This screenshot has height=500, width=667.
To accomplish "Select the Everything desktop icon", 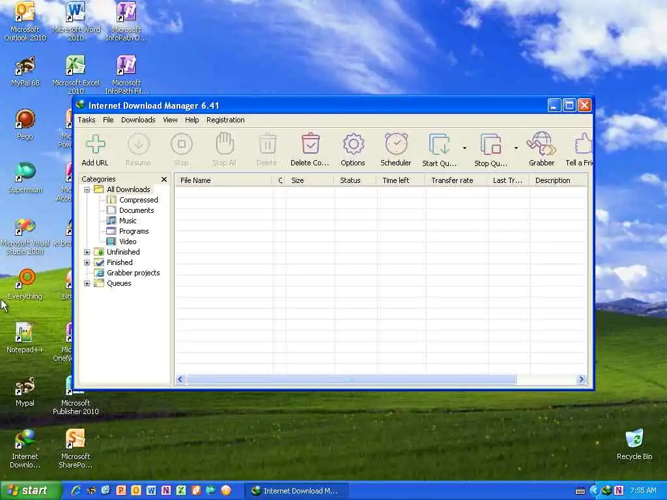I will pos(25,285).
